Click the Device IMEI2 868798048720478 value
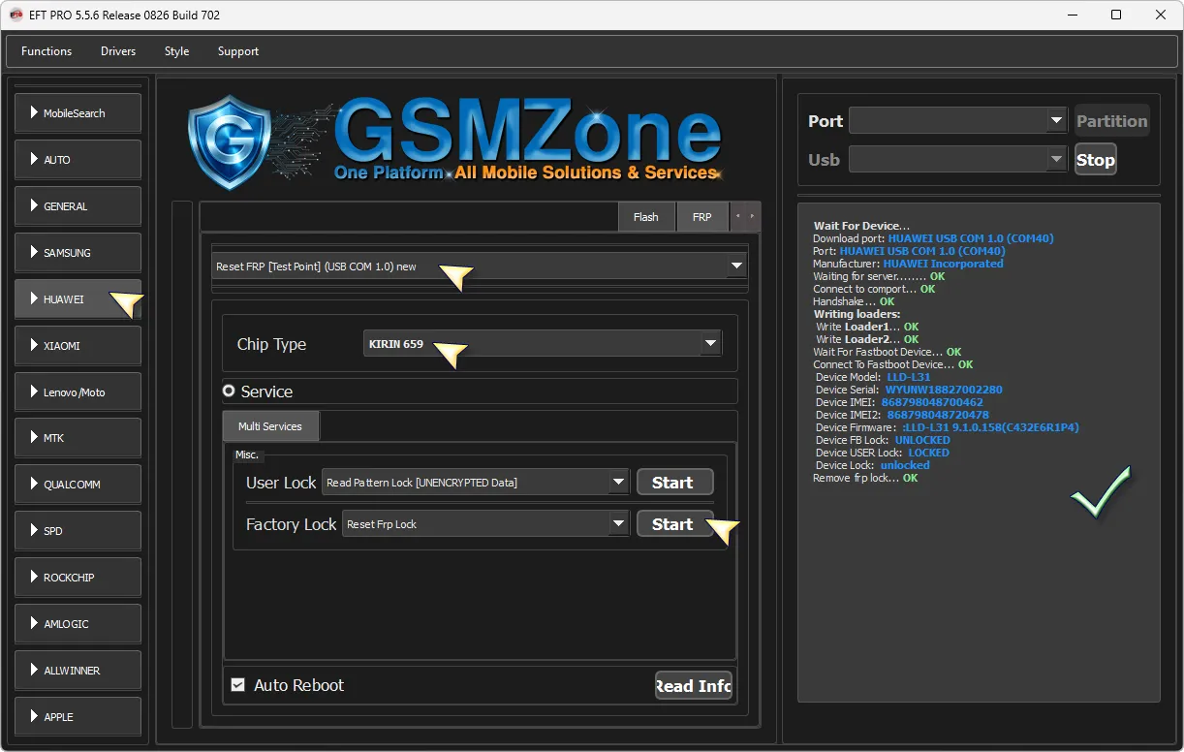The width and height of the screenshot is (1184, 752). coord(938,415)
